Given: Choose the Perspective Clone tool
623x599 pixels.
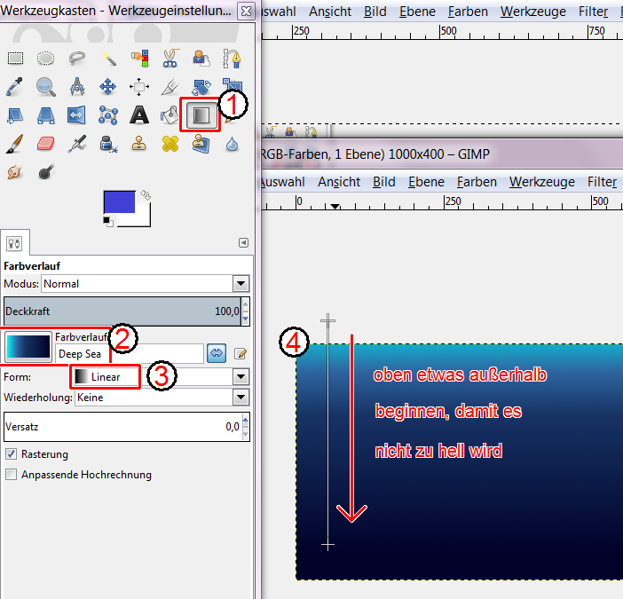Looking at the screenshot, I should [201, 144].
